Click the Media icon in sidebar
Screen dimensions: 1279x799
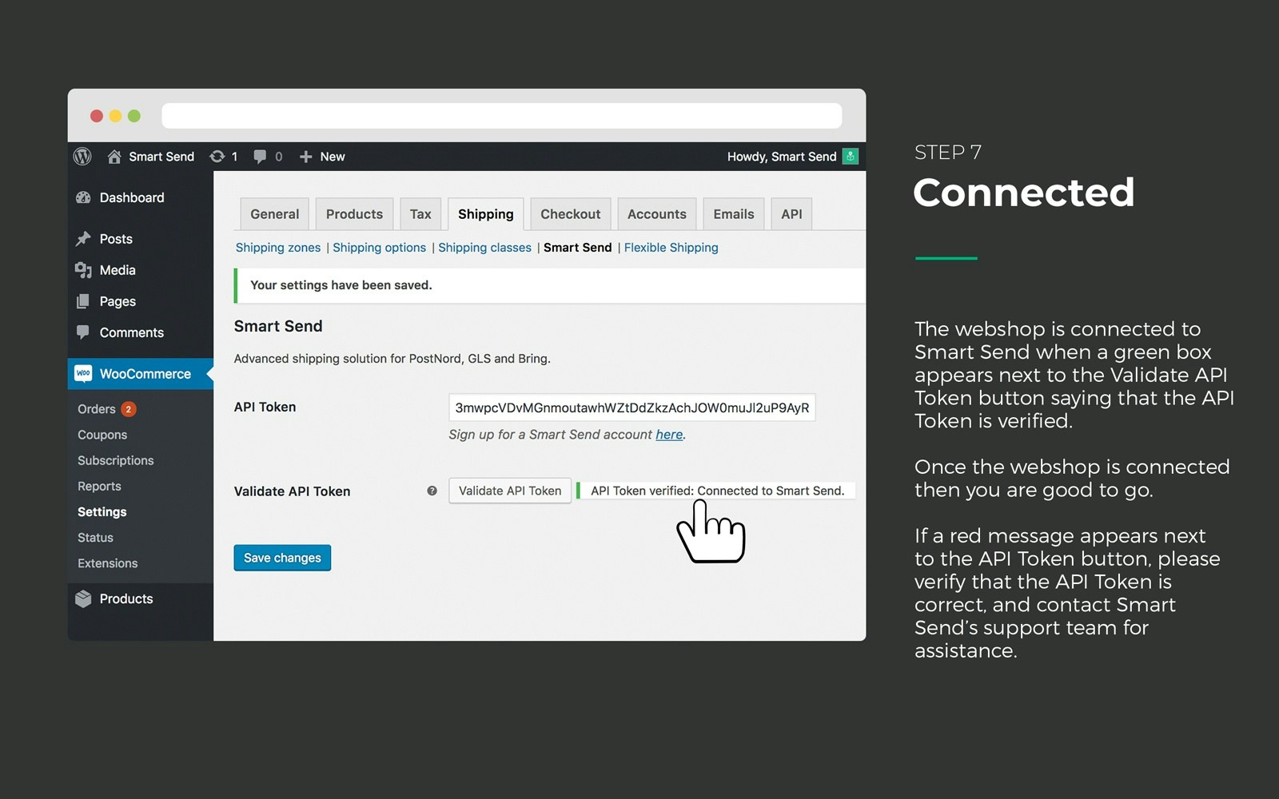83,270
